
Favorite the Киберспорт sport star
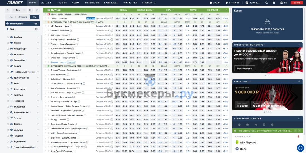click(8, 49)
